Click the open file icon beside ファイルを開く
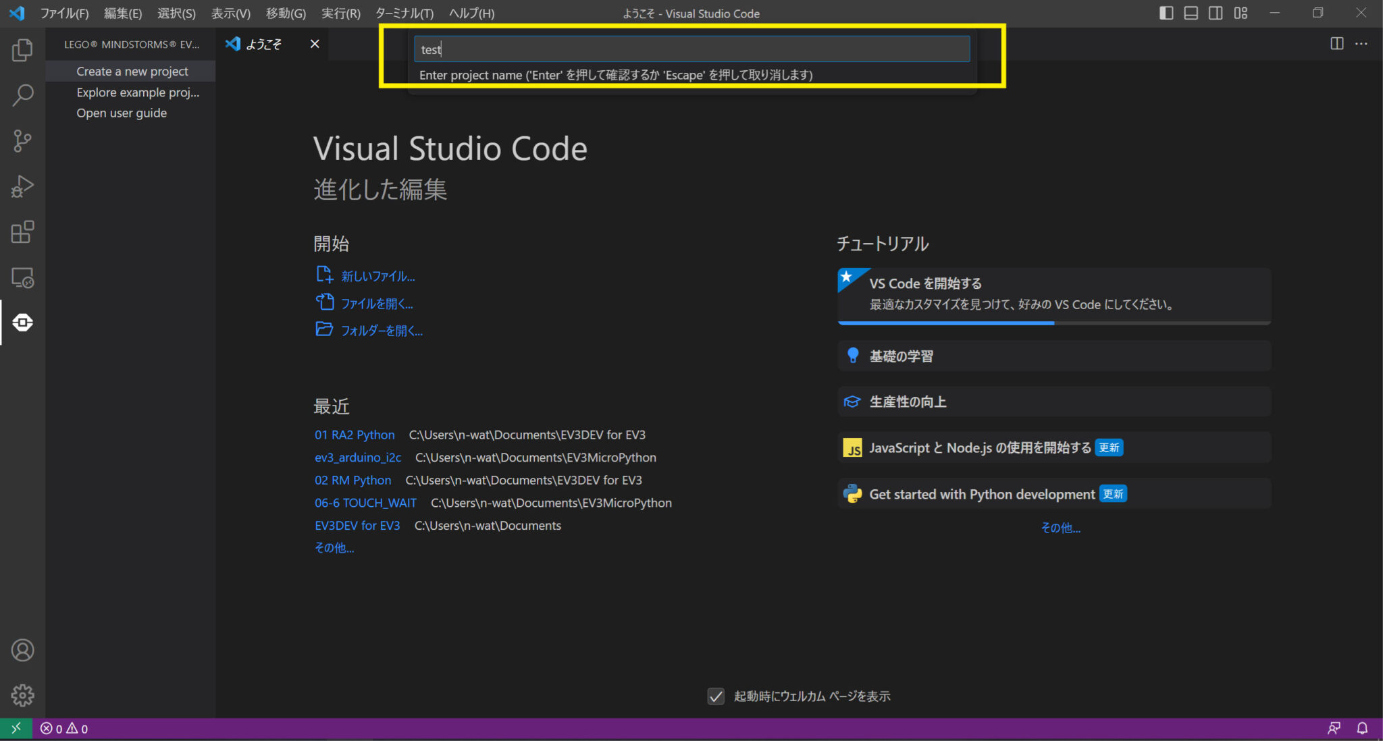Image resolution: width=1383 pixels, height=741 pixels. [x=325, y=302]
